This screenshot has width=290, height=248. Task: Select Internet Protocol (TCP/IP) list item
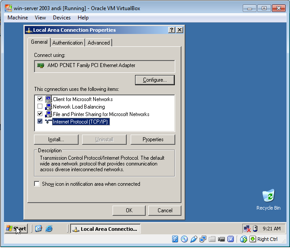click(x=81, y=122)
